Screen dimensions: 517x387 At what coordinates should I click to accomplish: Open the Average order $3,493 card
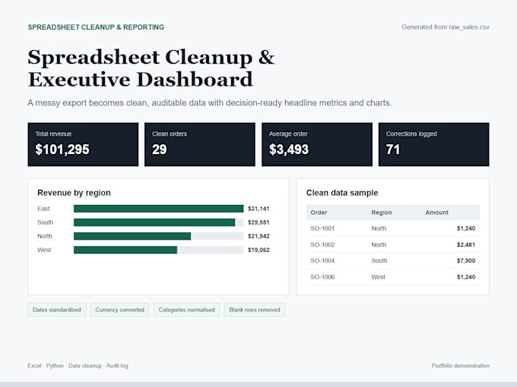317,144
